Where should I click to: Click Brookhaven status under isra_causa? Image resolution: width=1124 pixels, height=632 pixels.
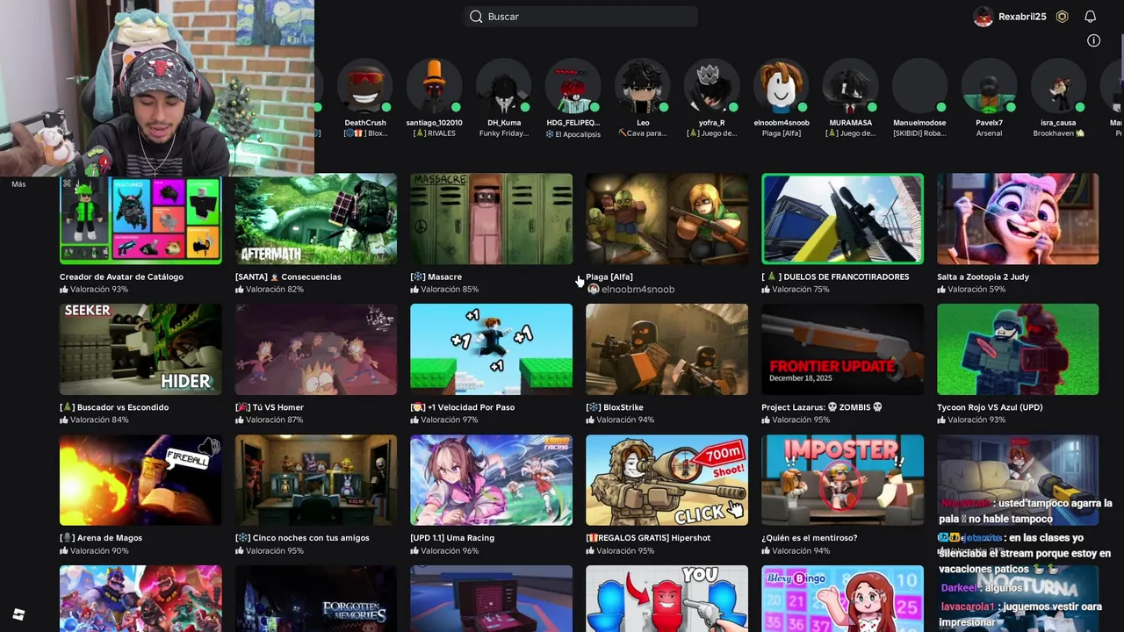click(x=1058, y=133)
